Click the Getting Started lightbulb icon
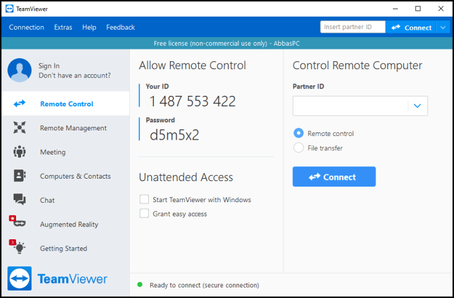 pyautogui.click(x=18, y=247)
